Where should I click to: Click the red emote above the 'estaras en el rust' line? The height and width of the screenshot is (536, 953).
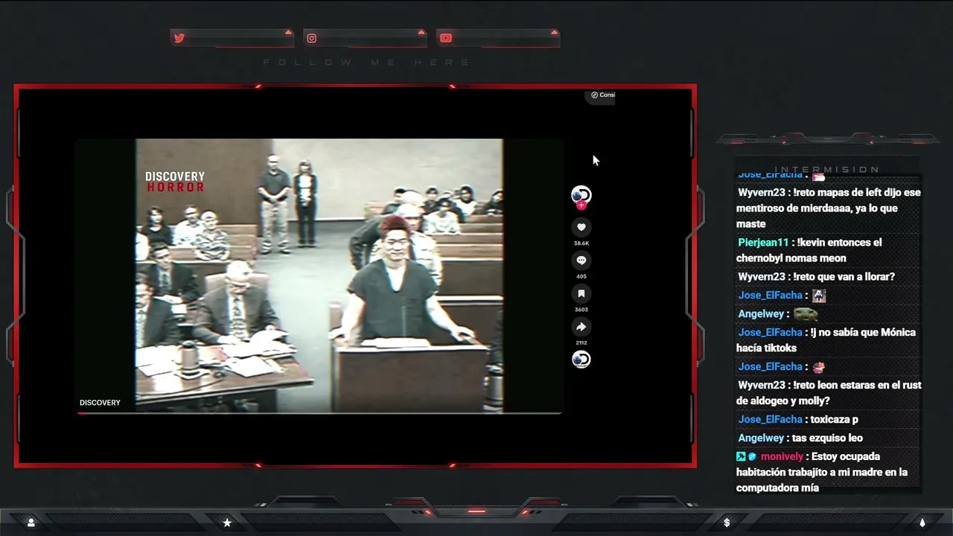tap(818, 367)
